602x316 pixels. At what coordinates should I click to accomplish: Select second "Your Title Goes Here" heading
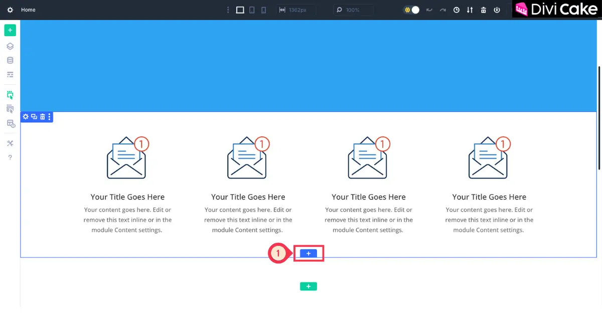tap(248, 197)
